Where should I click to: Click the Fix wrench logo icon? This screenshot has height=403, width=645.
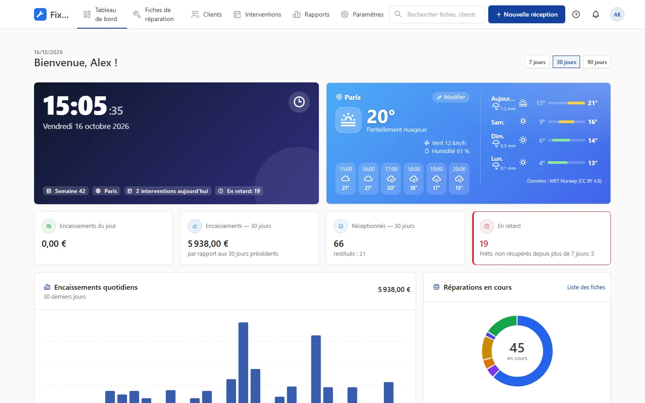pos(40,14)
